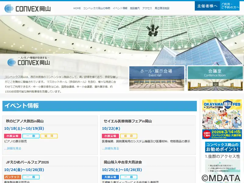Viewport: 244px width, 183px height.
Task: Click date 10/25(土)〜10/26(日)
Action: [x=122, y=170]
